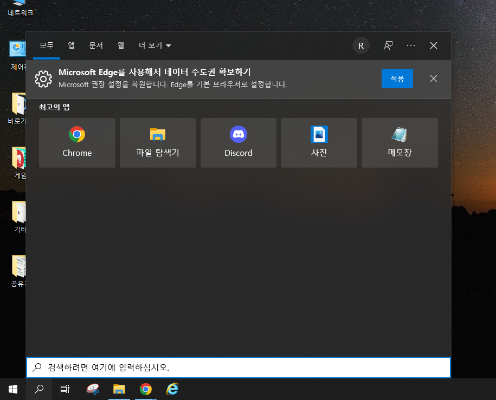Click the search input field
Image resolution: width=496 pixels, height=400 pixels.
coord(239,368)
